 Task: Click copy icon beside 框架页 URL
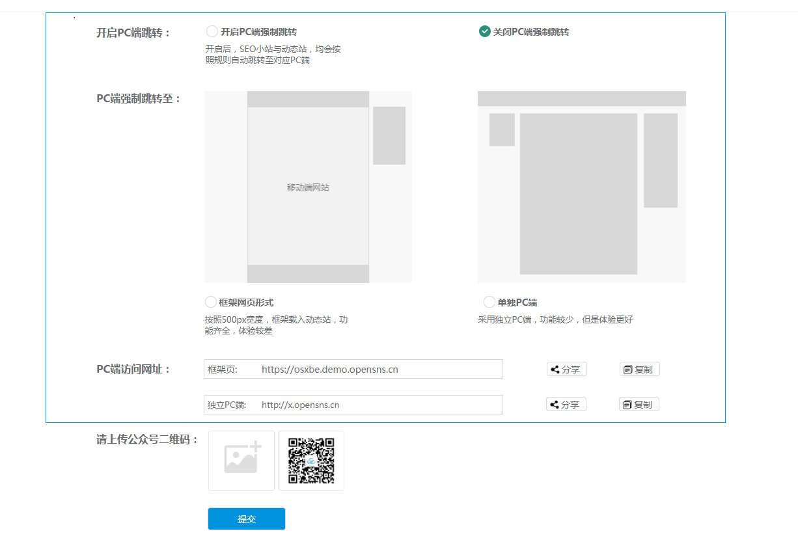coord(627,370)
